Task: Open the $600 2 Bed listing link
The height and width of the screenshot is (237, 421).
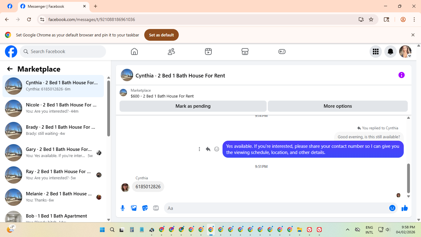Action: [x=162, y=96]
